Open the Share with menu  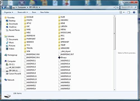(23, 12)
